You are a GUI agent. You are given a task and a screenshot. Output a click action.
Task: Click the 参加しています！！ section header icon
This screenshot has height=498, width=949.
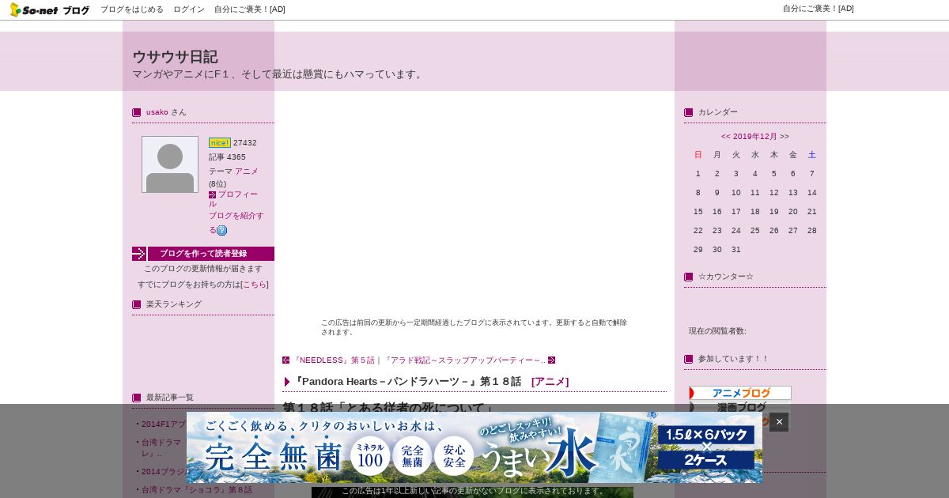point(689,359)
